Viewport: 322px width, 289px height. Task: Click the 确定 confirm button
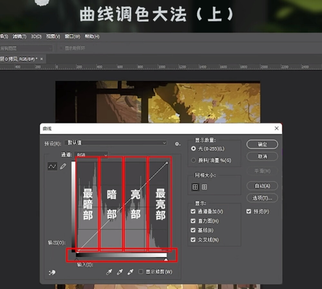tap(262, 144)
